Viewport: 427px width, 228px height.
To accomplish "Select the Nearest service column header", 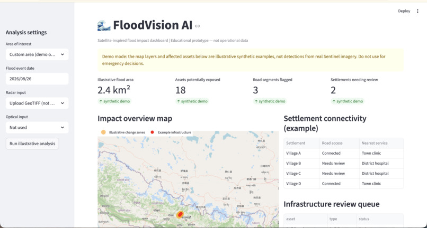I will click(x=381, y=143).
